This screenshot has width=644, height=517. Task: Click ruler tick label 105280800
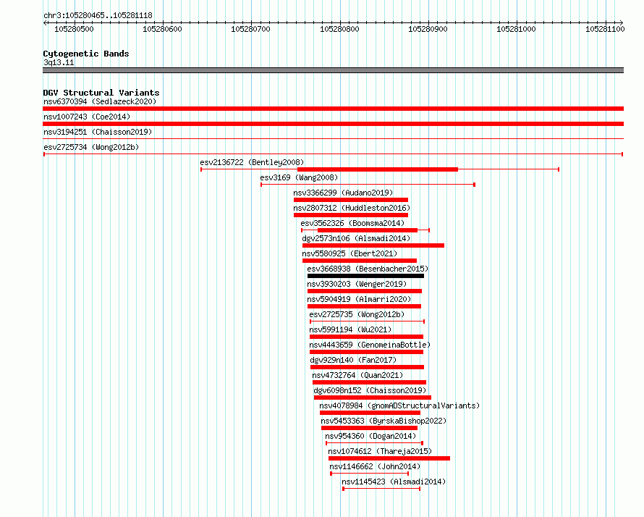[339, 29]
